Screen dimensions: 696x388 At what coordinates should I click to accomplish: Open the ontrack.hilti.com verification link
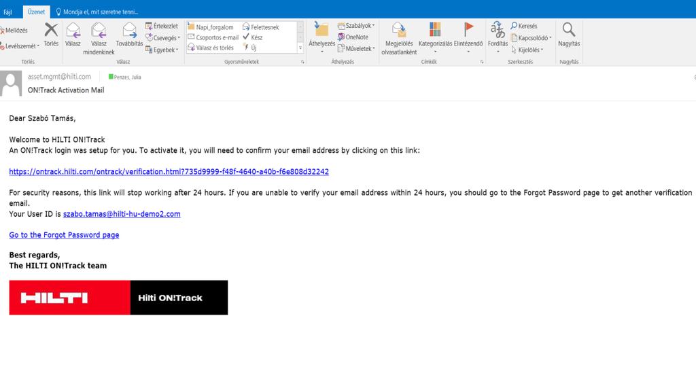pos(169,172)
